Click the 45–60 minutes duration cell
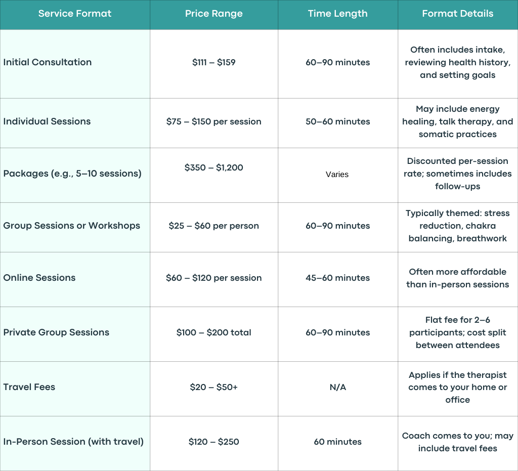 (x=337, y=278)
